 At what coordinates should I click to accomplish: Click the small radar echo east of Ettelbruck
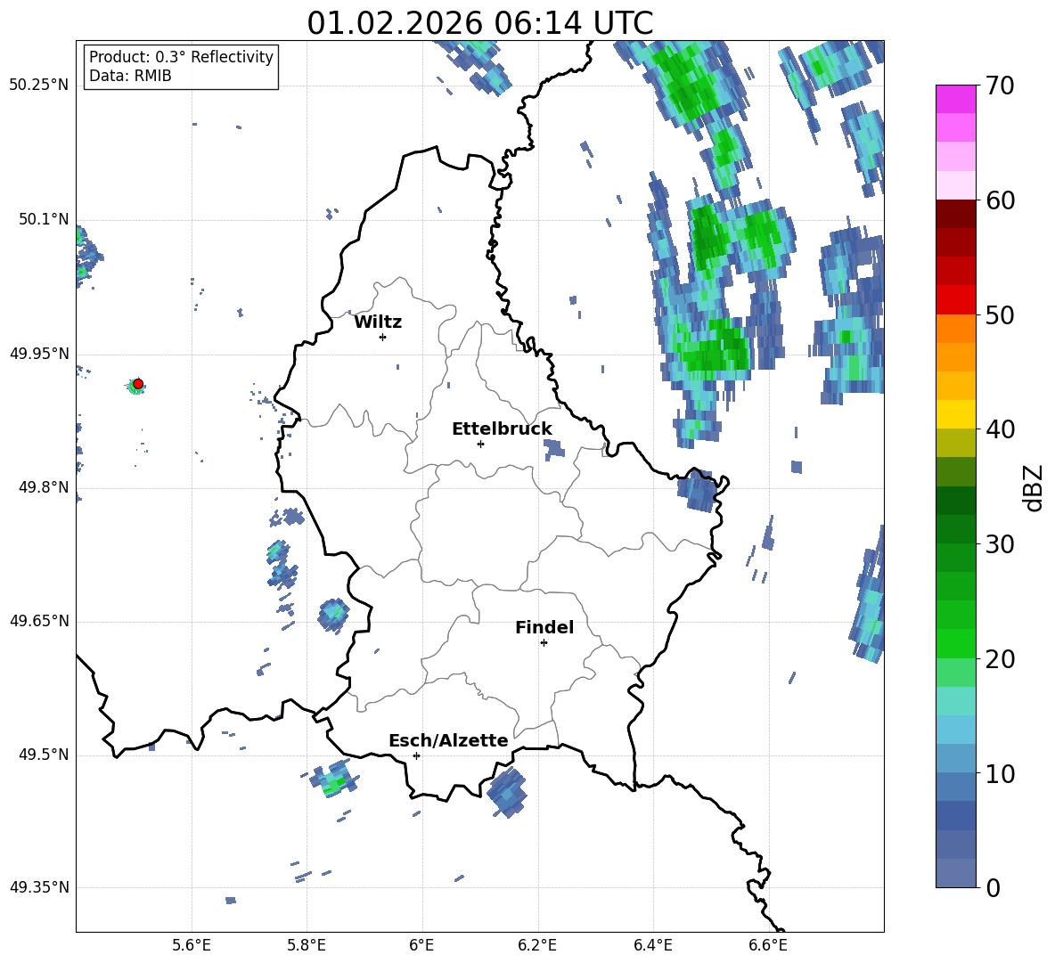pos(553,449)
